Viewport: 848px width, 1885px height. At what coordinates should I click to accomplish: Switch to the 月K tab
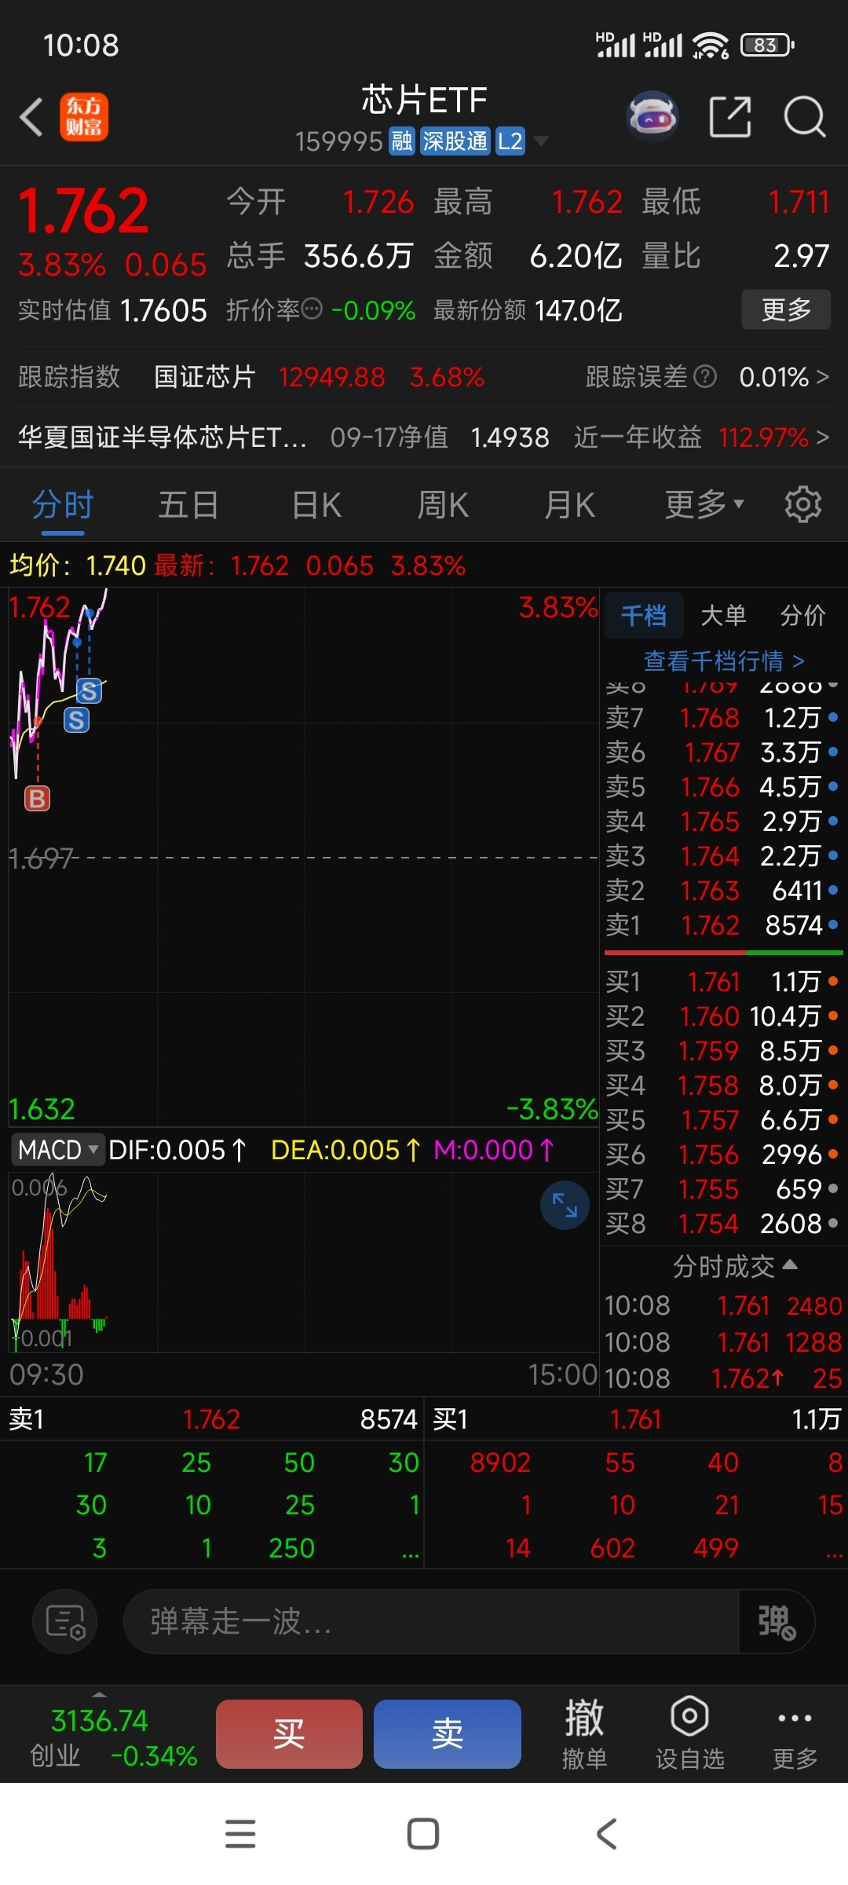(570, 504)
